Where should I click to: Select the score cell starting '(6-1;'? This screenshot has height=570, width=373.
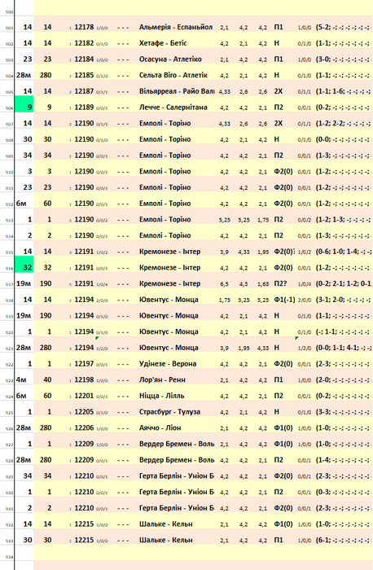[x=344, y=540]
